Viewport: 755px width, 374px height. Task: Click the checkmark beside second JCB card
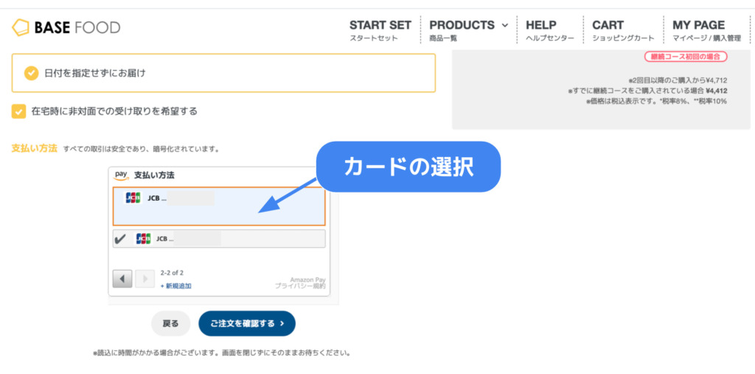pos(120,238)
